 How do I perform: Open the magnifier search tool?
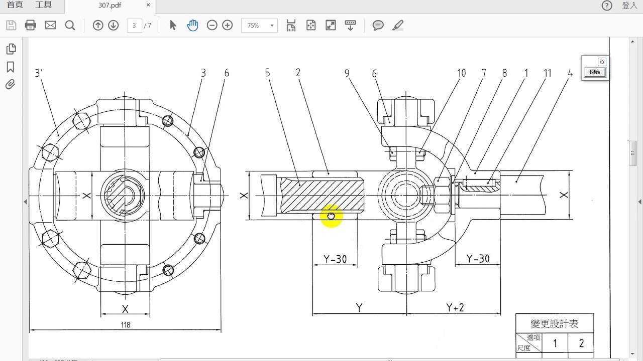(x=70, y=25)
